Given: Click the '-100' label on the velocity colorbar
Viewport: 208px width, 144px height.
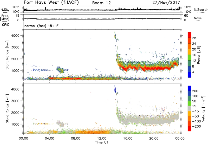Looking at the screenshot, I should 197,121.
